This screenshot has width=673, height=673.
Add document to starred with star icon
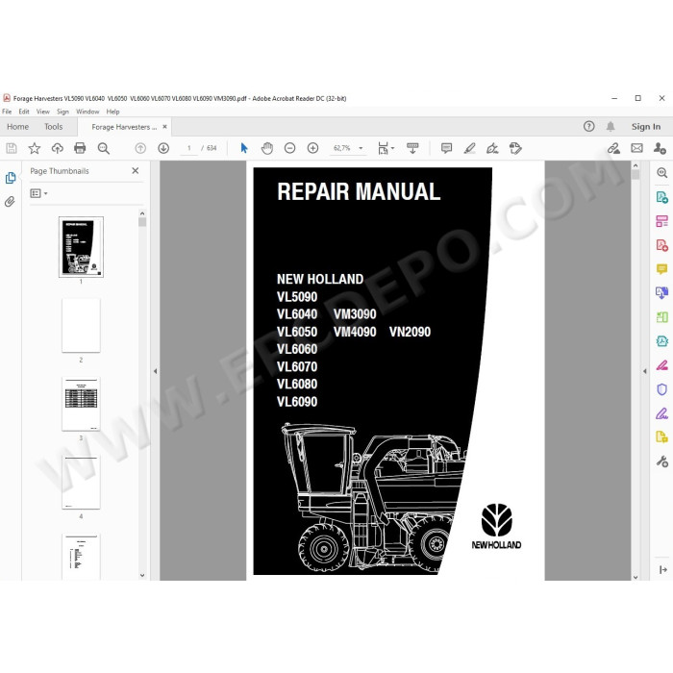click(35, 148)
